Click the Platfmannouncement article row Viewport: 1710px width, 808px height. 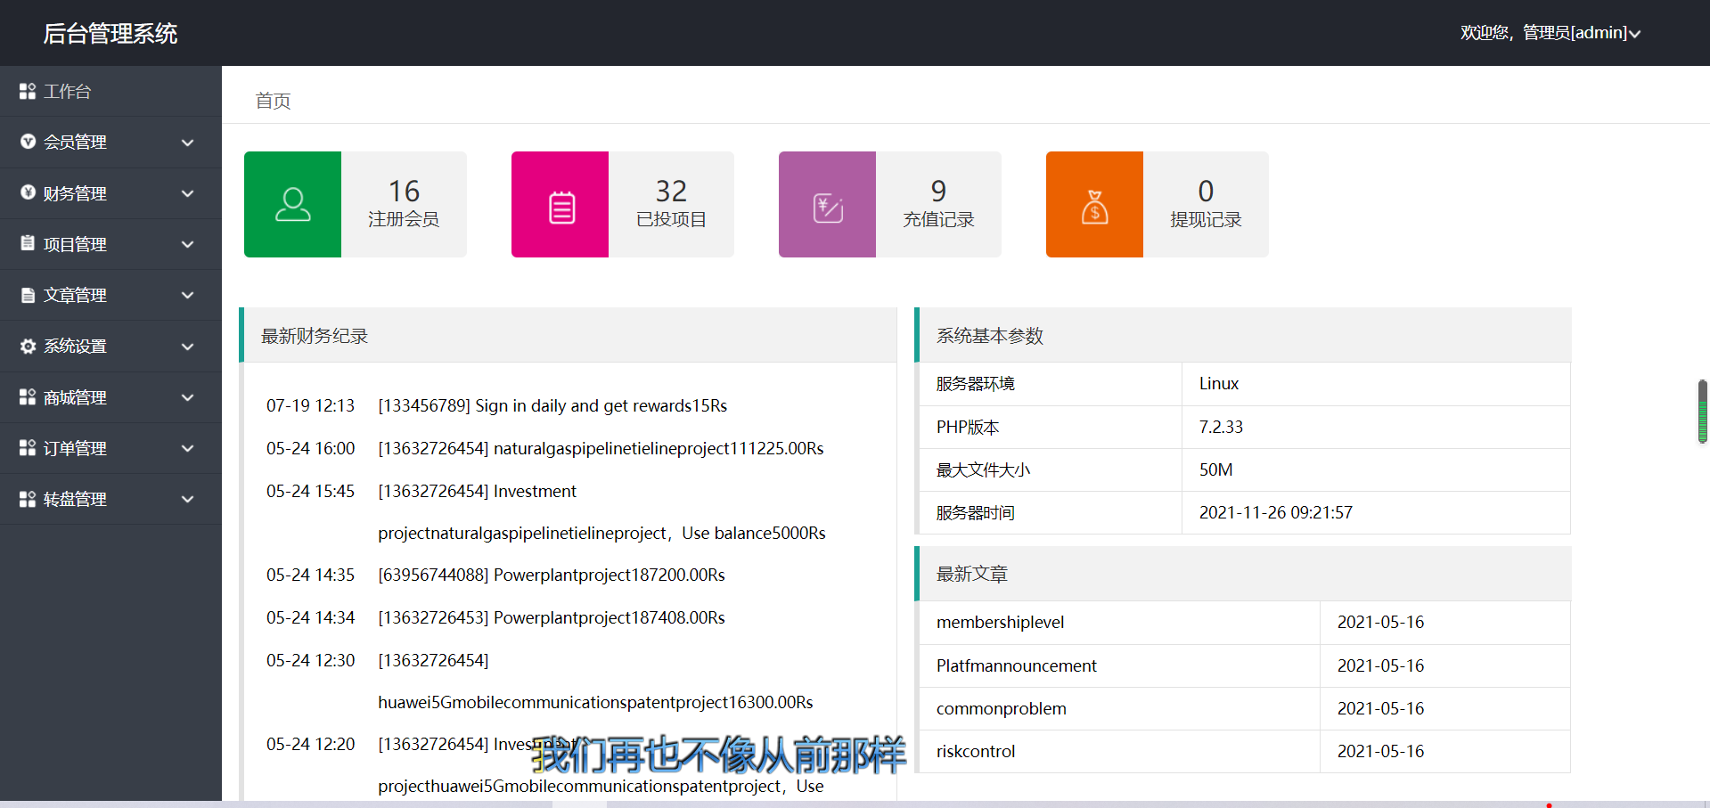[1016, 666]
